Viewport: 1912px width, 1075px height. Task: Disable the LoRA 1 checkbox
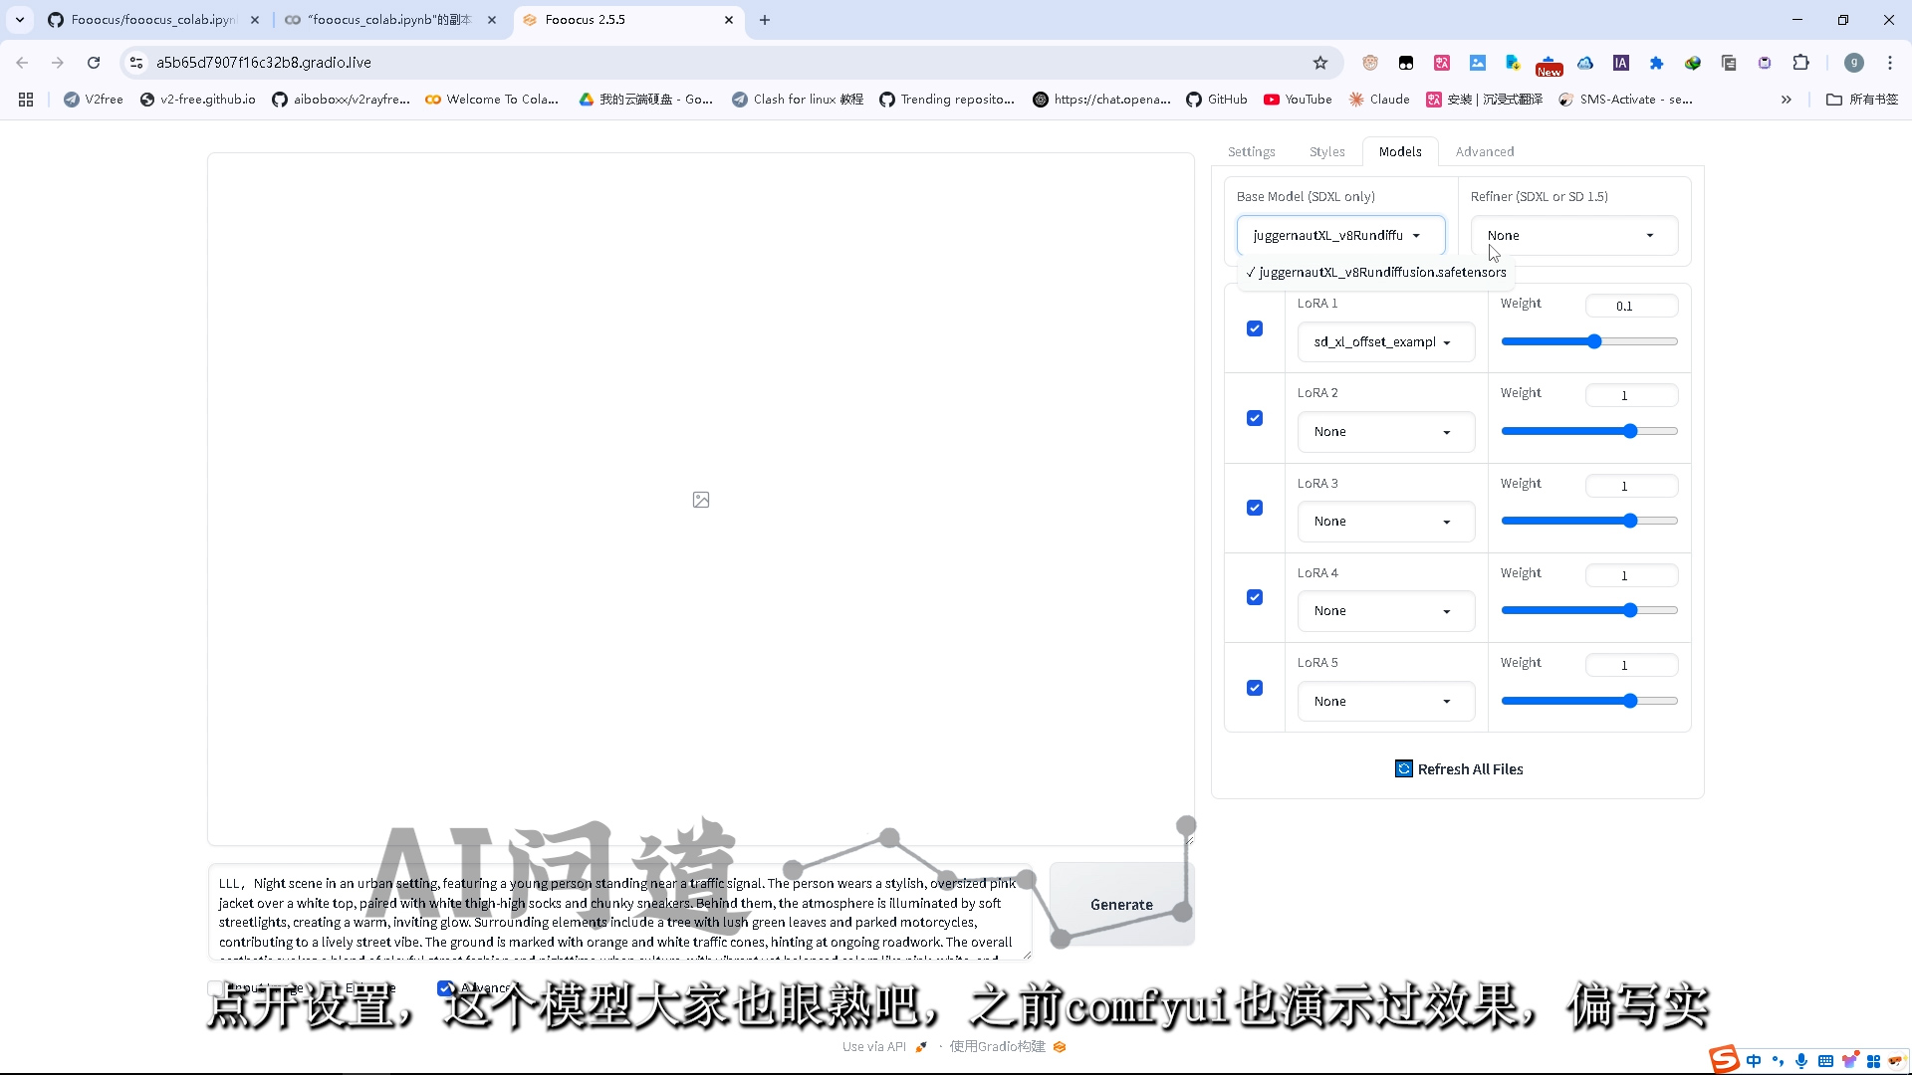click(x=1255, y=328)
